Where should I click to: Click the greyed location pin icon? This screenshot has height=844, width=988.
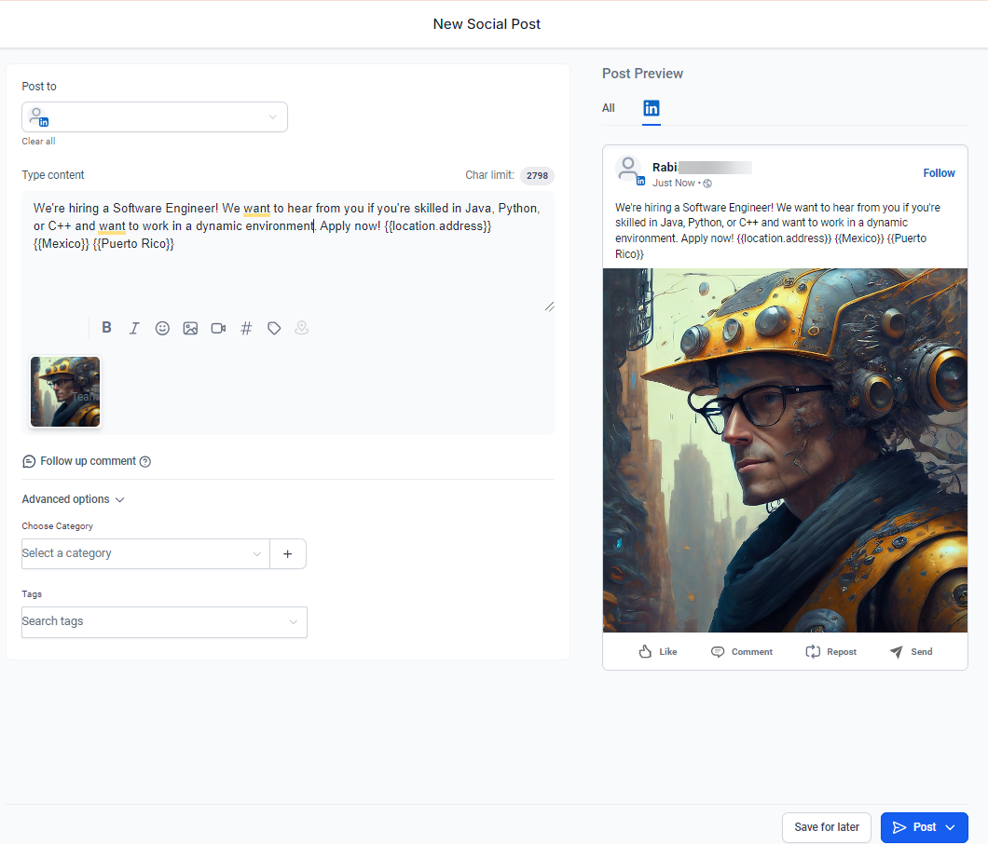tap(302, 328)
